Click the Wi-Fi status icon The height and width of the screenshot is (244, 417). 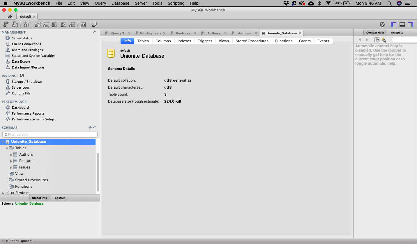point(328,3)
